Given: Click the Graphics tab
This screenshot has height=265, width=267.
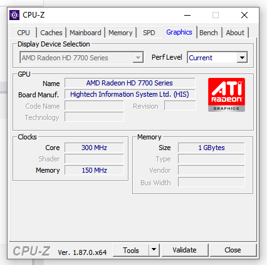Looking at the screenshot, I should 179,32.
